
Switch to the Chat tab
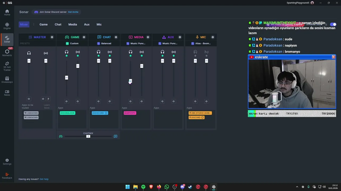tap(58, 24)
